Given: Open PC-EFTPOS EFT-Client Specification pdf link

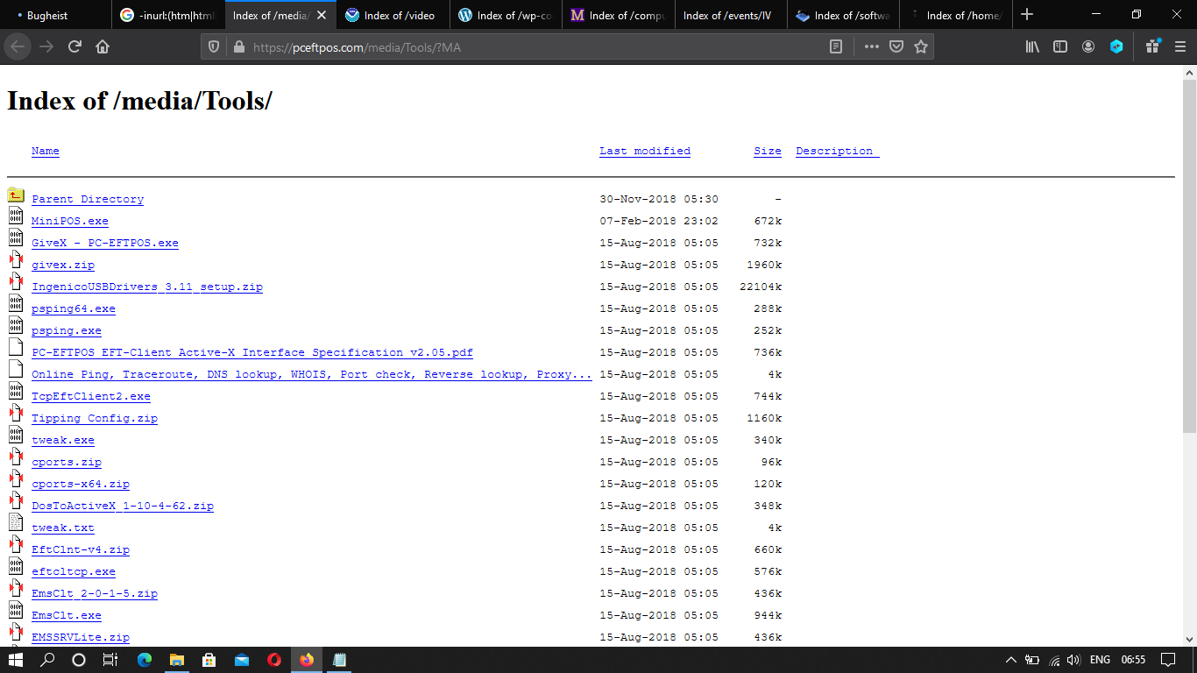Looking at the screenshot, I should [252, 352].
